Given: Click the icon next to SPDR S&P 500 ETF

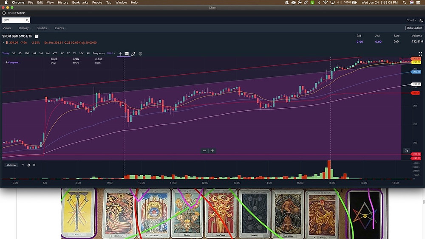Looking at the screenshot, I should tap(36, 36).
